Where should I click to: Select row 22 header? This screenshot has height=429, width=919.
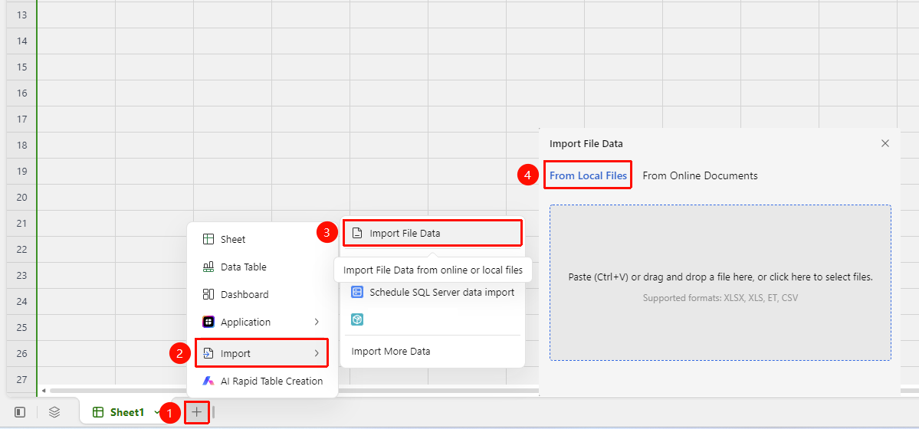pos(21,249)
